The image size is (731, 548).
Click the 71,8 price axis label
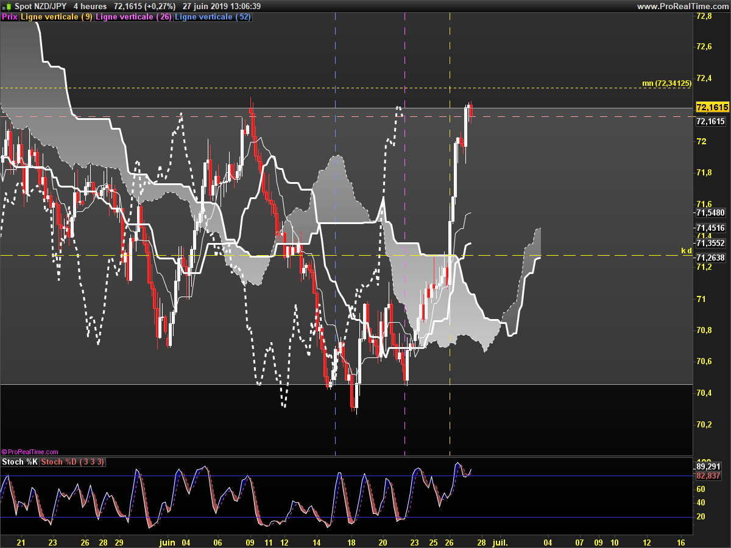pyautogui.click(x=704, y=173)
